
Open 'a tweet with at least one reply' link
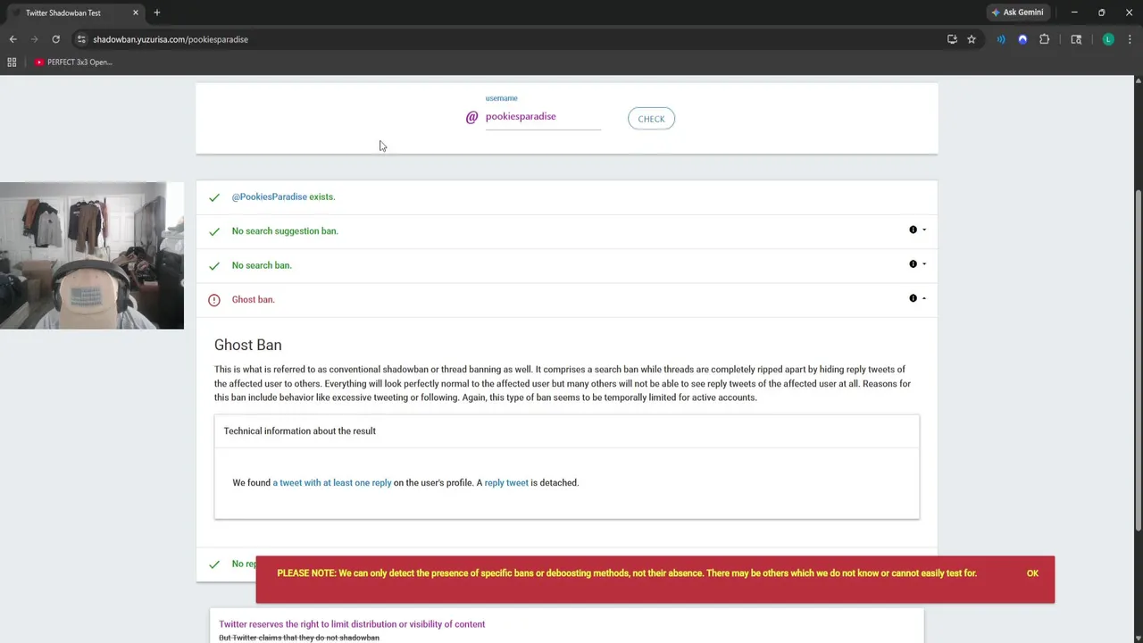332,482
